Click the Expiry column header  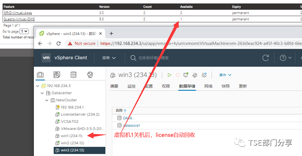point(237,7)
